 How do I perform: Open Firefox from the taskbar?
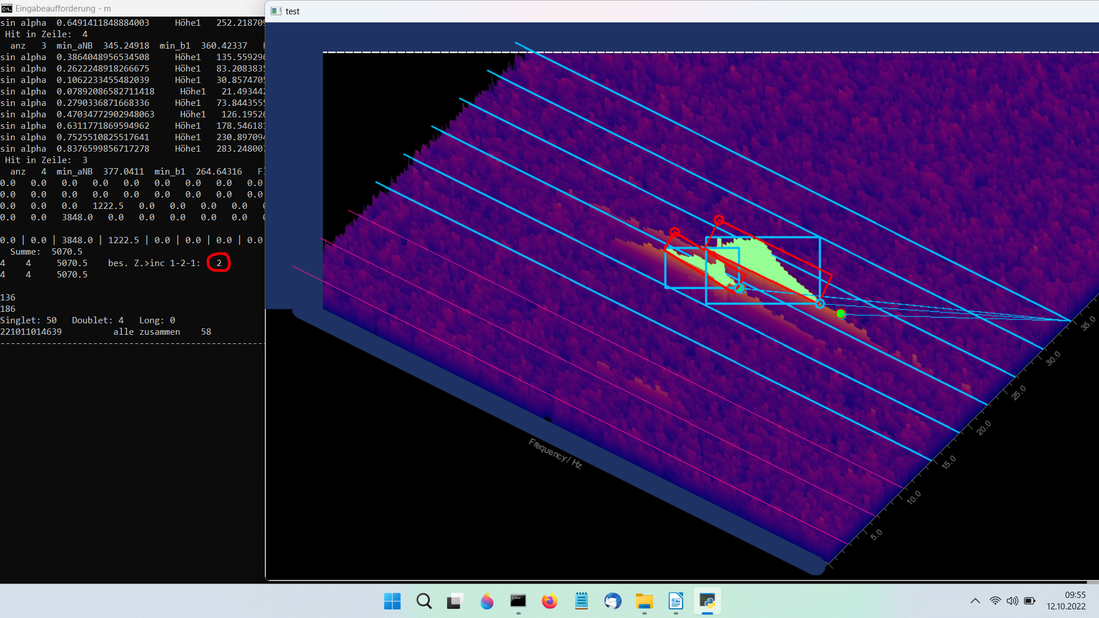[x=549, y=601]
